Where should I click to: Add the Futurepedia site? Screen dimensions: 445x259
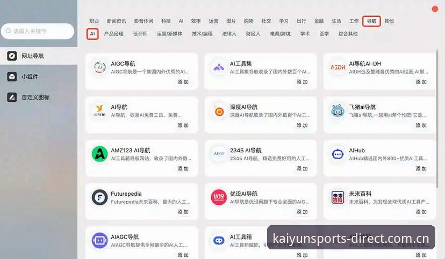point(183,212)
